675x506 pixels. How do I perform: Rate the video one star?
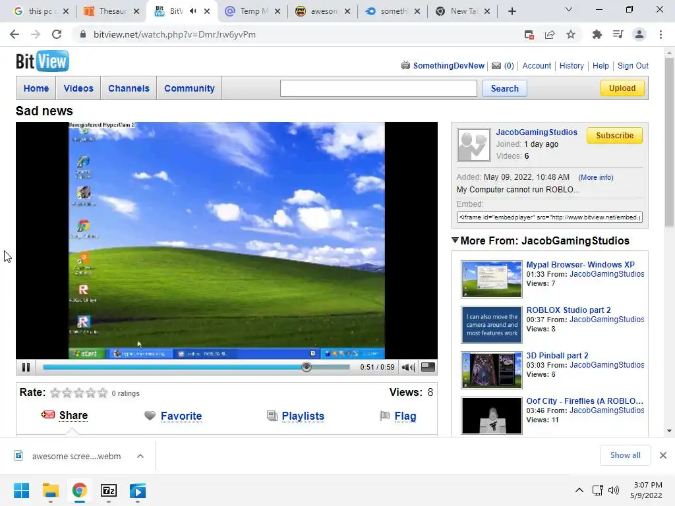click(55, 393)
